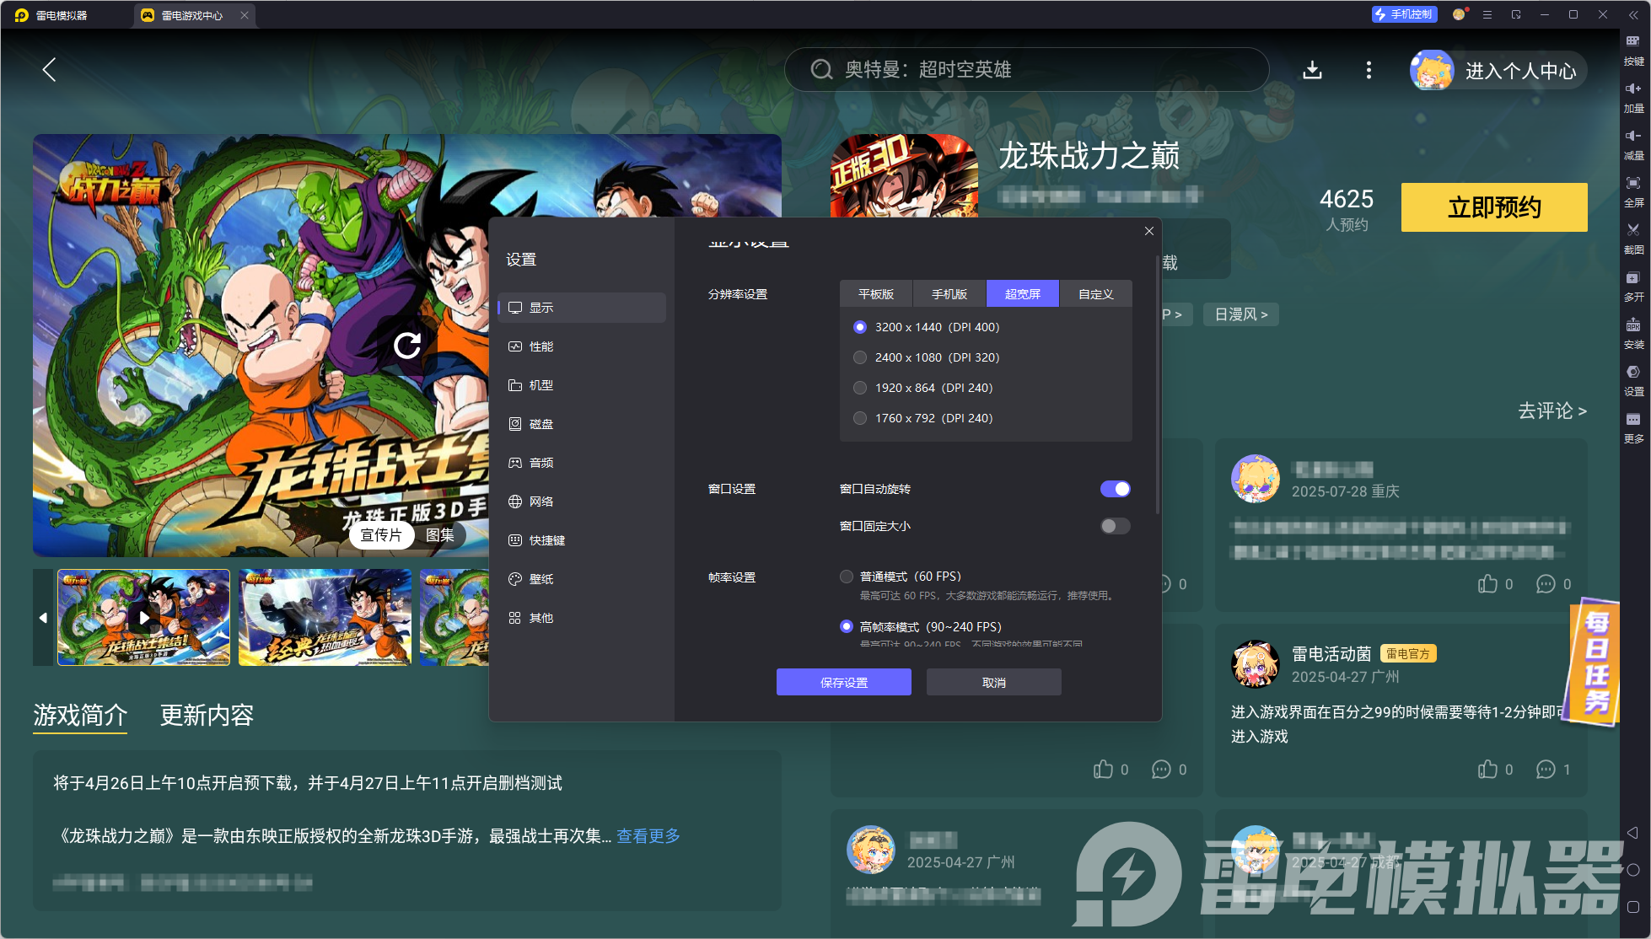Expand the 查看更多 game description
The width and height of the screenshot is (1651, 939).
648,835
